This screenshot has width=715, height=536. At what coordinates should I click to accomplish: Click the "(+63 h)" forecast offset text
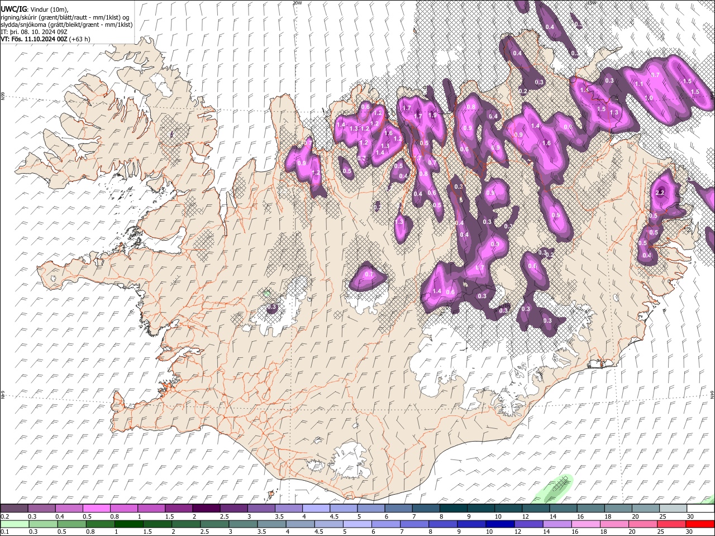click(x=79, y=39)
